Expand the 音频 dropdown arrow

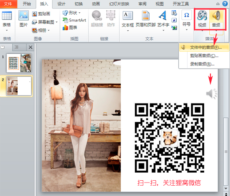tap(216, 31)
